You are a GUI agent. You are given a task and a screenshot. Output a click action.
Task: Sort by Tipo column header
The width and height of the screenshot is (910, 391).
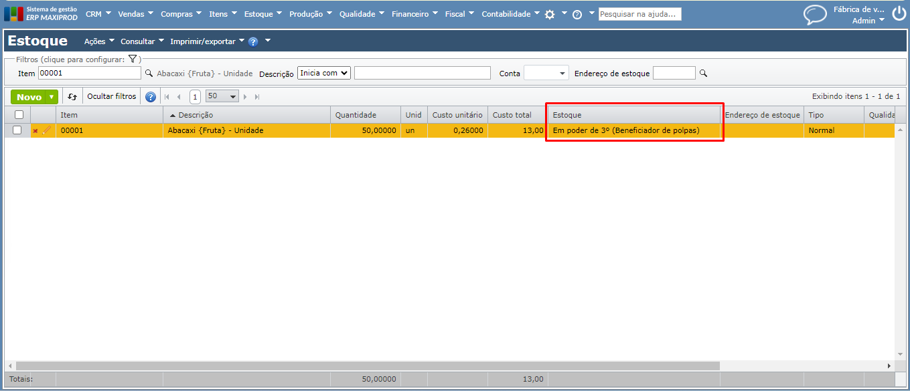(x=834, y=115)
